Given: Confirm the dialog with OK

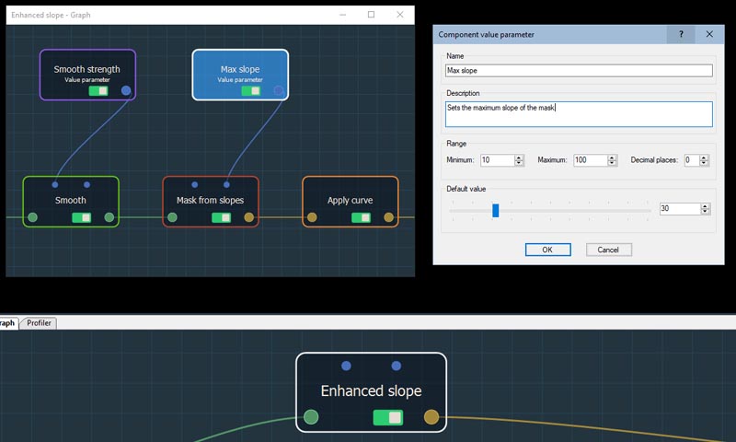Looking at the screenshot, I should [x=547, y=250].
